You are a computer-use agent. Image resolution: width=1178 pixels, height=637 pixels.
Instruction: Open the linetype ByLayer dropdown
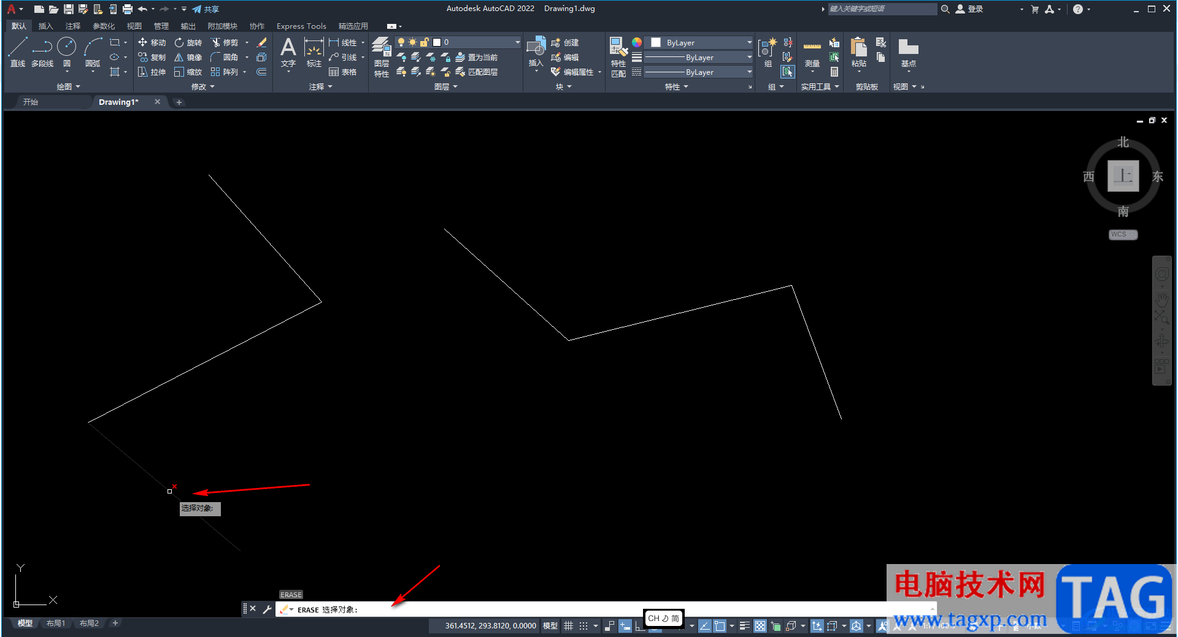point(699,72)
